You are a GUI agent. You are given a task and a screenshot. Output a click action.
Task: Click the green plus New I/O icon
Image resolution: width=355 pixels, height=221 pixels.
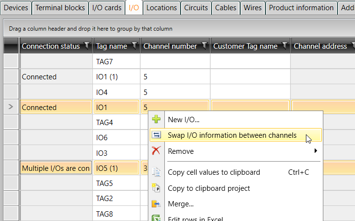click(156, 119)
